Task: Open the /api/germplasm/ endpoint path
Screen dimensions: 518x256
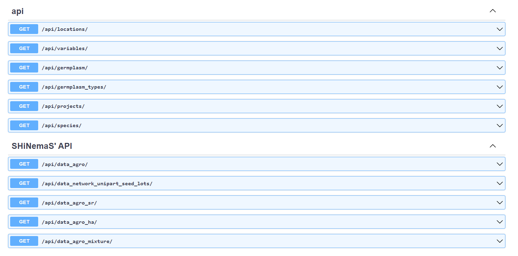Action: (65, 68)
